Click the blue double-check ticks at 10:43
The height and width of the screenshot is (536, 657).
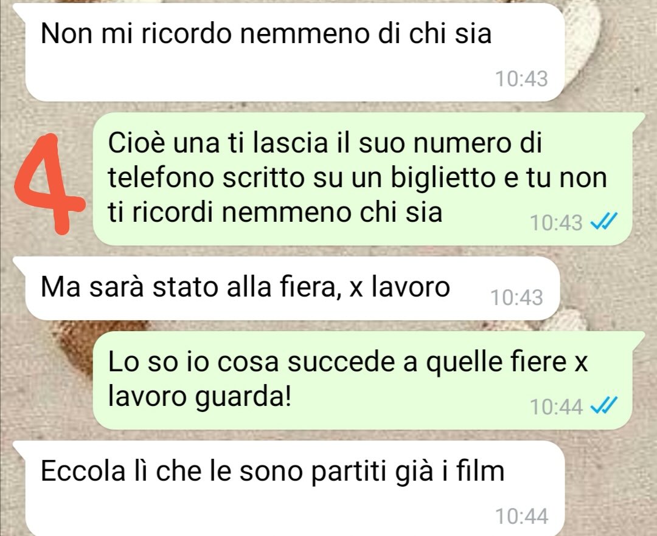604,222
